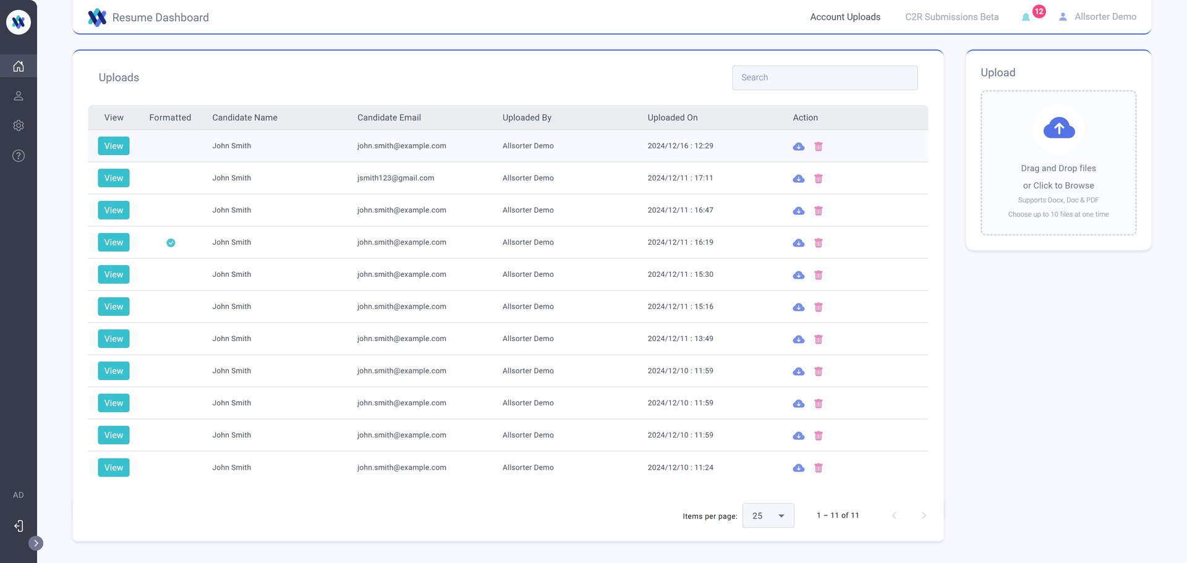View the resume uploaded 2024/12/10 11:24
The image size is (1187, 563).
[114, 467]
